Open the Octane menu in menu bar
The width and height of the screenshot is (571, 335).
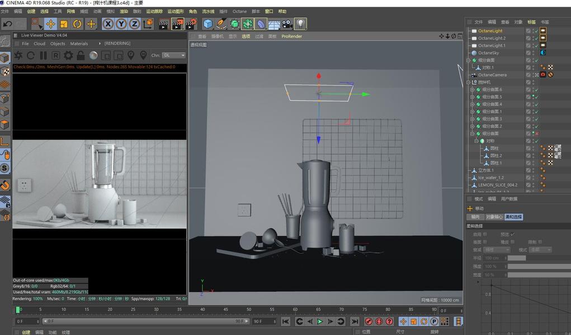point(239,11)
